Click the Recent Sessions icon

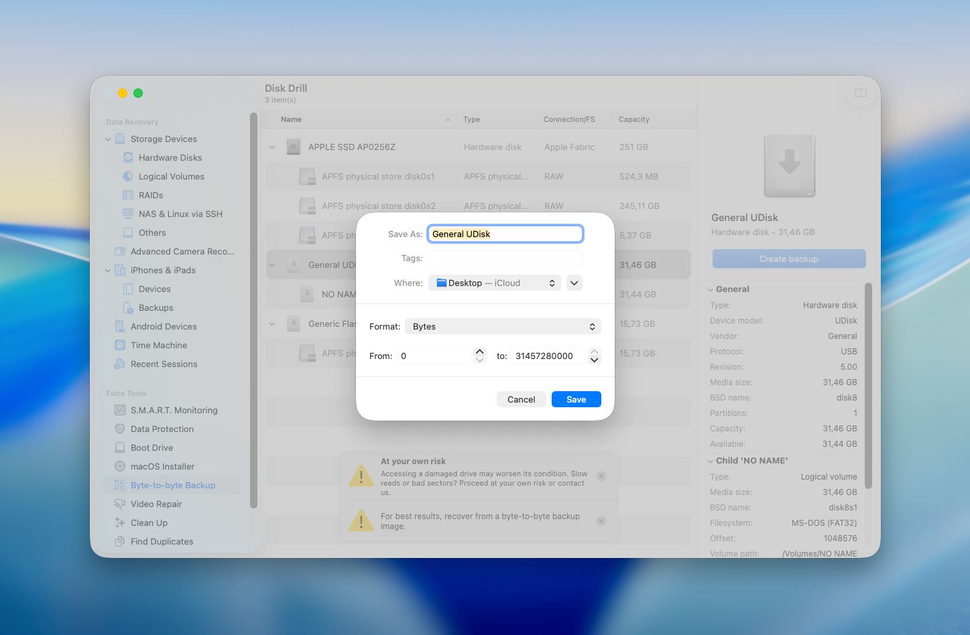tap(120, 364)
